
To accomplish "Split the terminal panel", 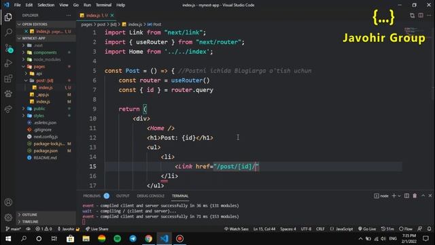I will point(406,196).
